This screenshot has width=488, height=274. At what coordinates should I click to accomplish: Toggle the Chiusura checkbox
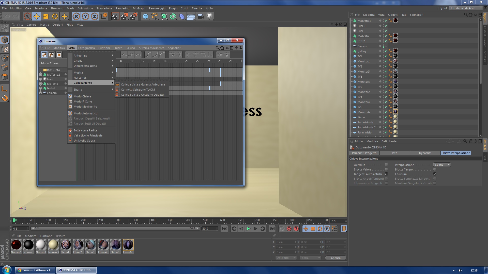(435, 174)
